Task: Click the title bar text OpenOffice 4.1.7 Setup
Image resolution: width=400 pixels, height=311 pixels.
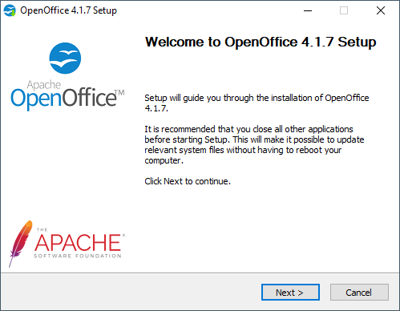Action: coord(68,10)
